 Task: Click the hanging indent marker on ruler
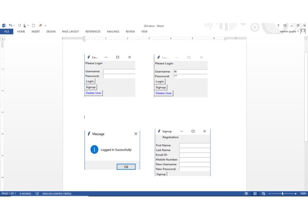(84, 39)
